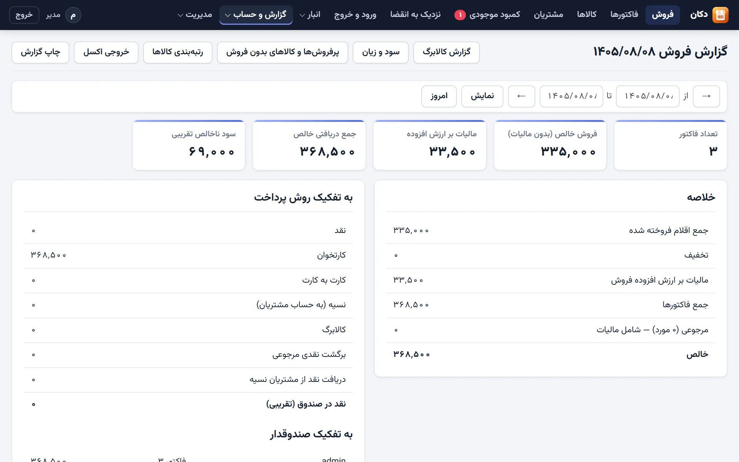Image resolution: width=739 pixels, height=462 pixels.
Task: Expand the انبار dropdown menu
Action: tap(310, 15)
